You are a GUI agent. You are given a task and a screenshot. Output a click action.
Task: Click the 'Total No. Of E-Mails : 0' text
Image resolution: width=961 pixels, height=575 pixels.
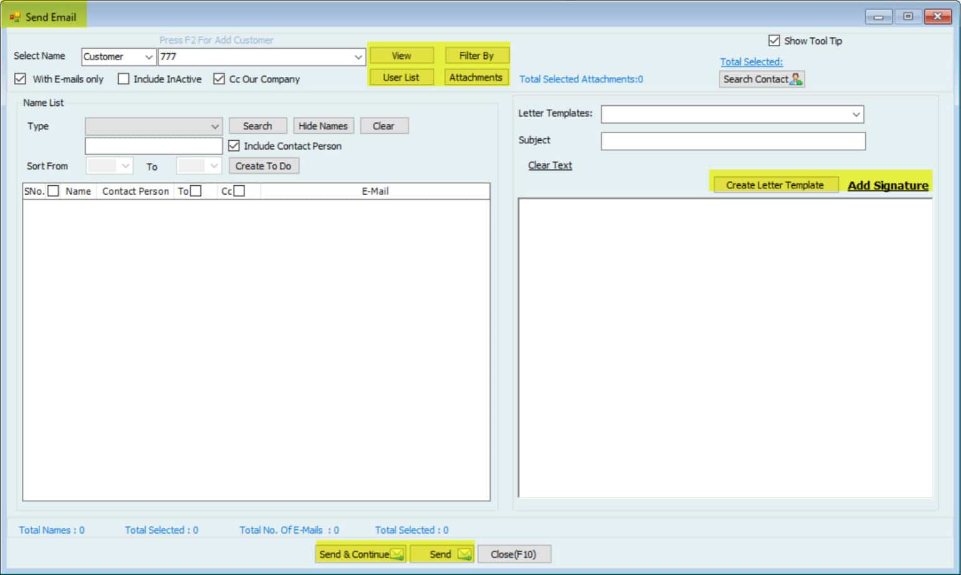pos(289,530)
